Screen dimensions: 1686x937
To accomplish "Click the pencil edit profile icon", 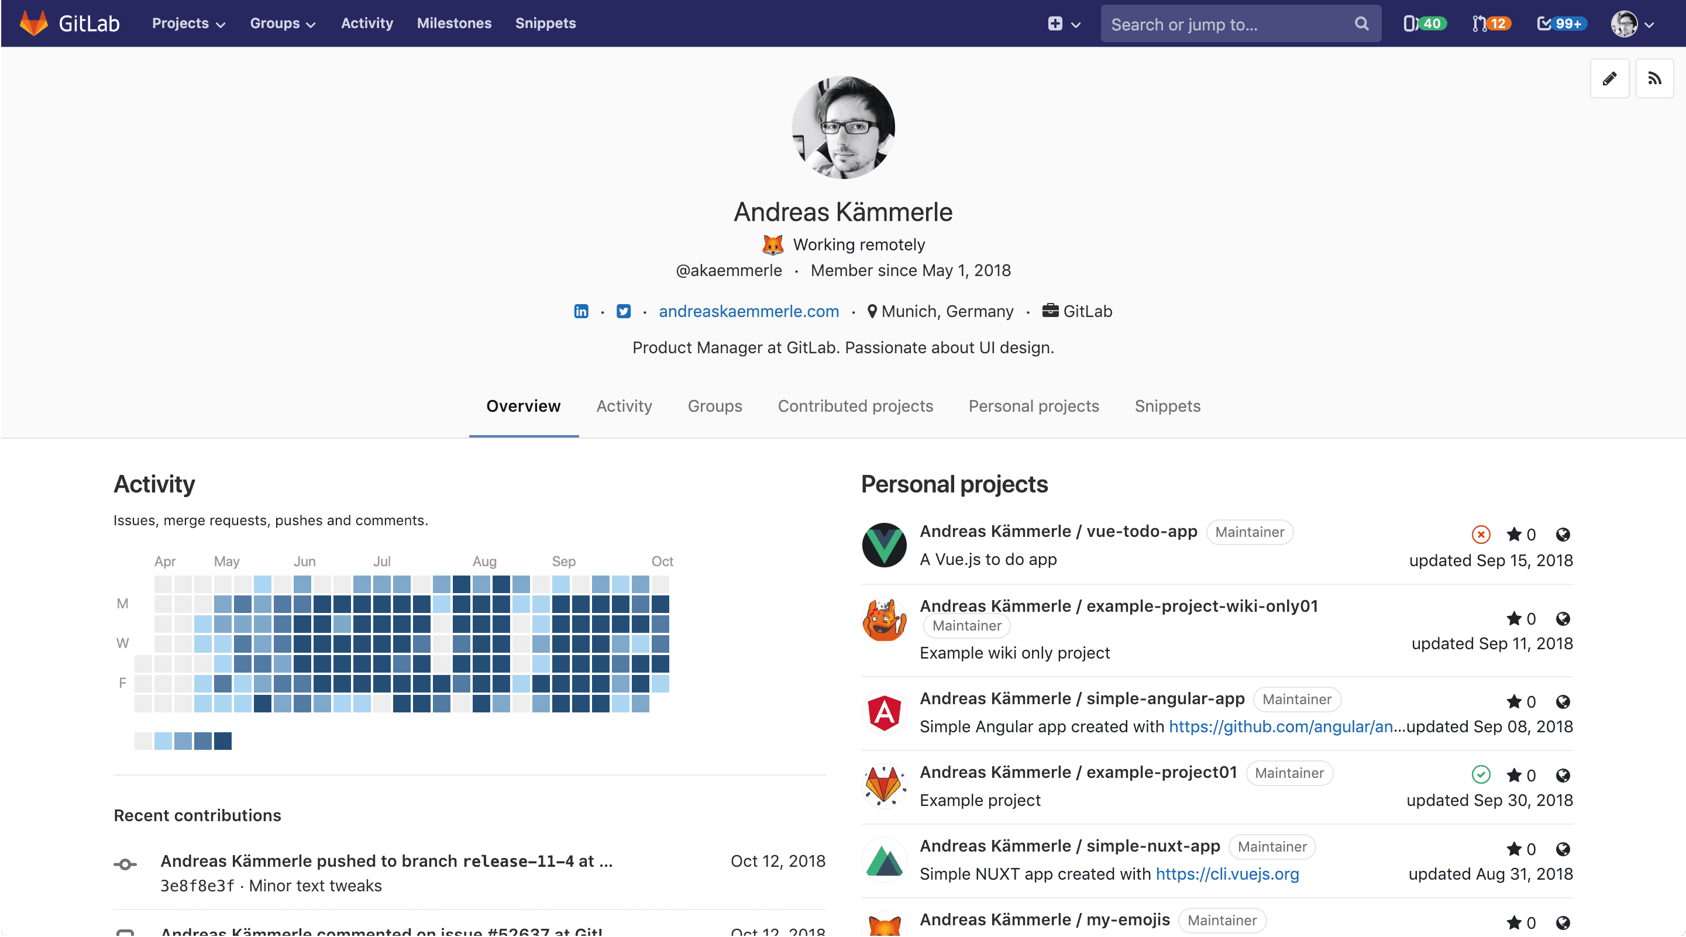I will pos(1610,78).
